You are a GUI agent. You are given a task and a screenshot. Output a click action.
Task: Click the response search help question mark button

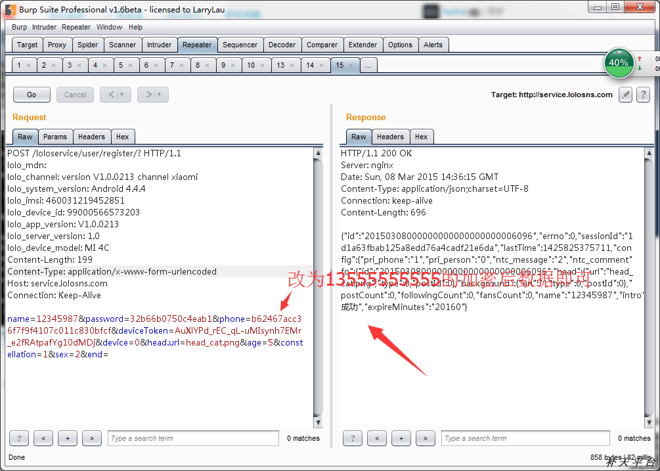point(353,438)
